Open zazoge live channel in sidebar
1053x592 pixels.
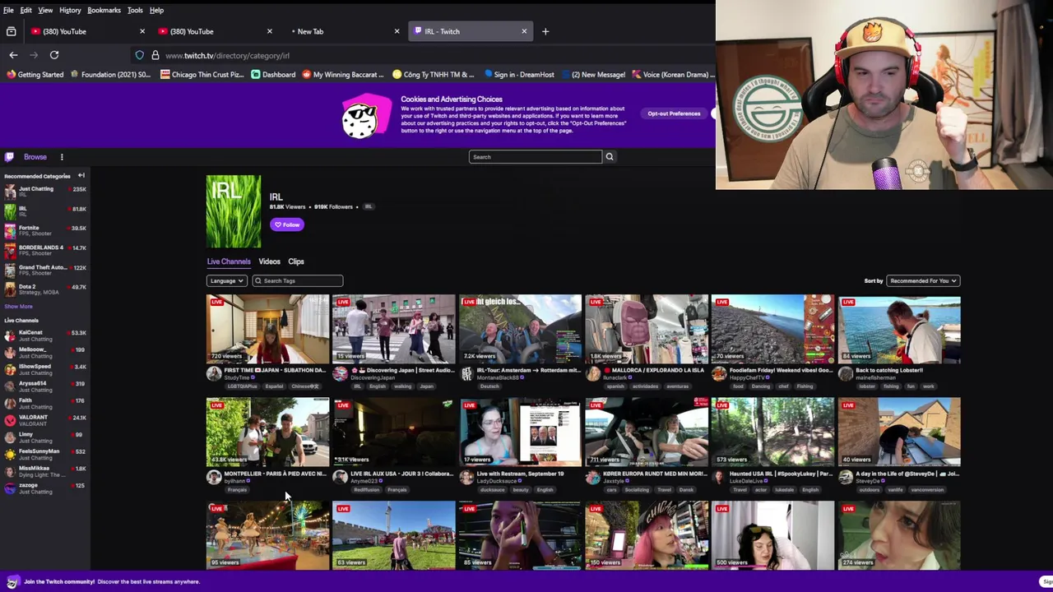(45, 488)
